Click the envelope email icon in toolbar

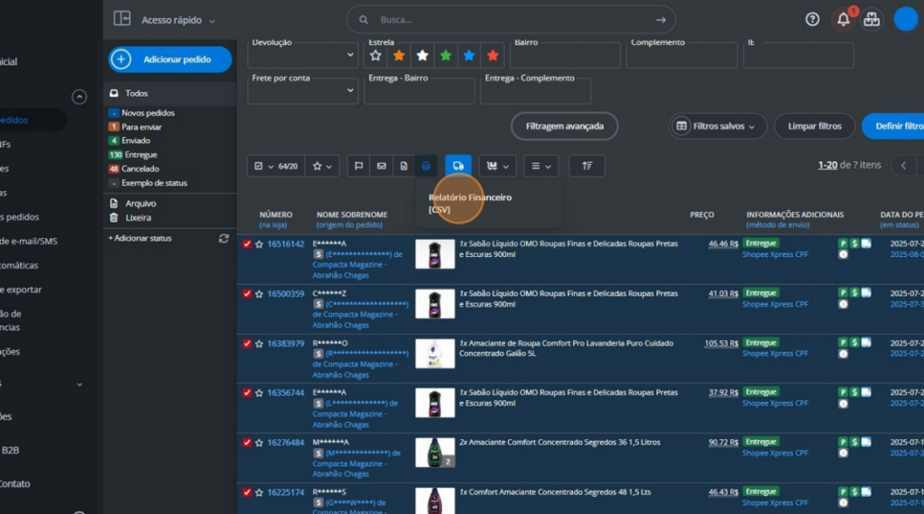coord(382,166)
